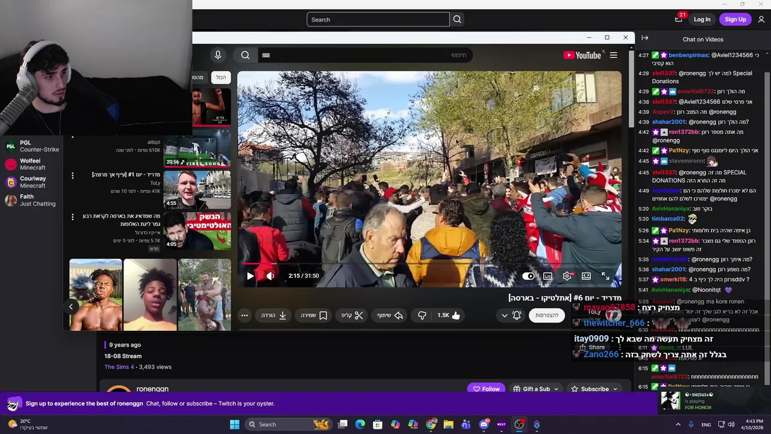Click the Share overlay near chat
Viewport: 771px width, 434px height.
pyautogui.click(x=592, y=347)
